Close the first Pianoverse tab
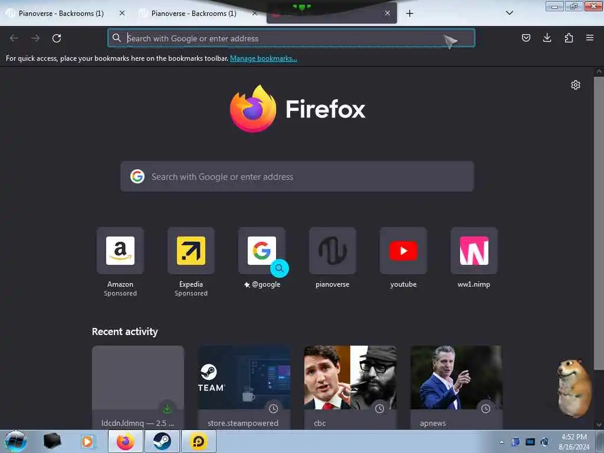 point(122,13)
